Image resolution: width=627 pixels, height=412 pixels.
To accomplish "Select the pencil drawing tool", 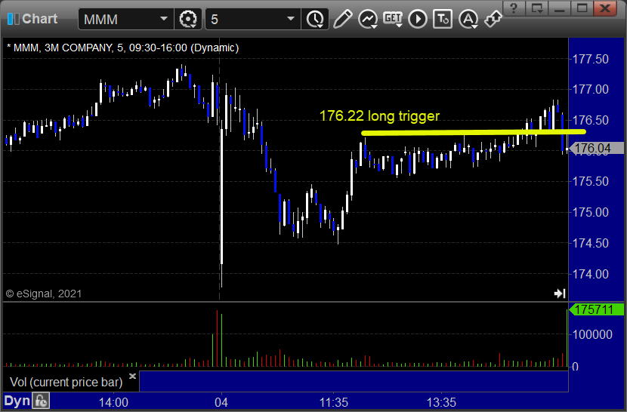I will click(x=343, y=19).
